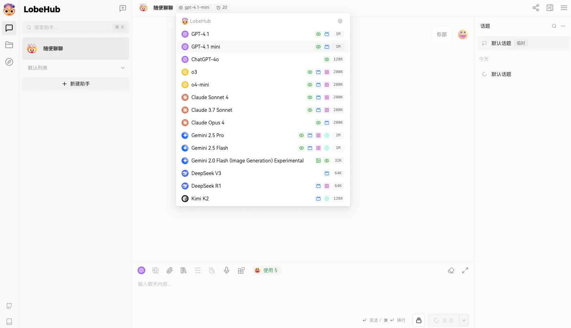Click the 随便聊聊 title in chat header
Screen dimensions: 571x328
coord(163,8)
